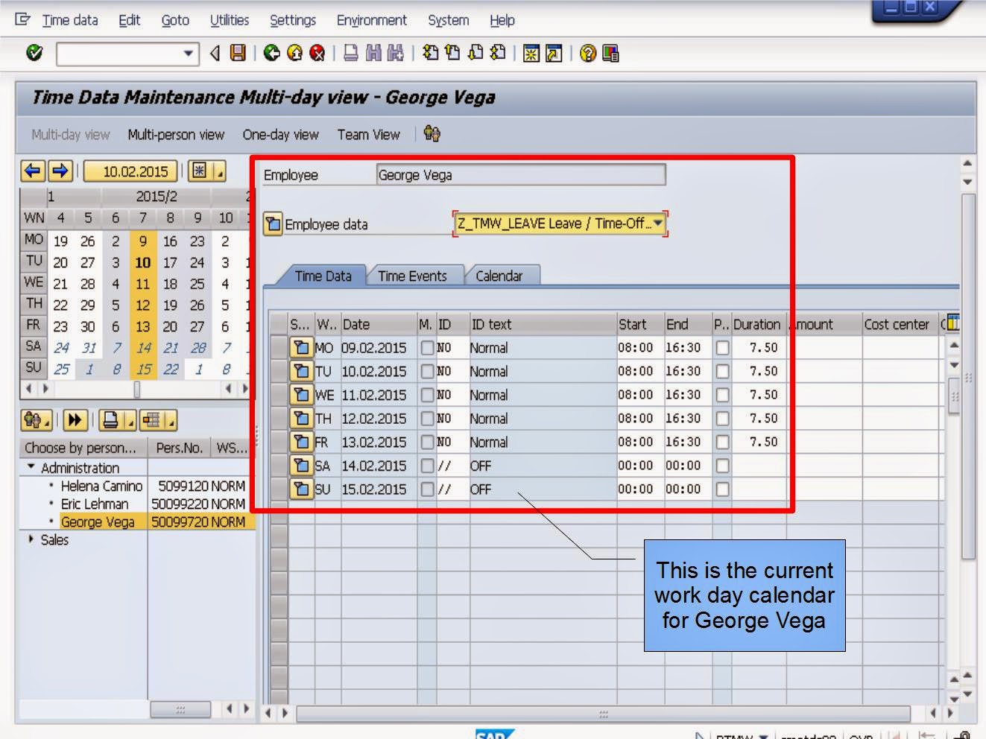Open the Z_TMW_LEAVE Leave/Time-Off dropdown

[x=659, y=223]
